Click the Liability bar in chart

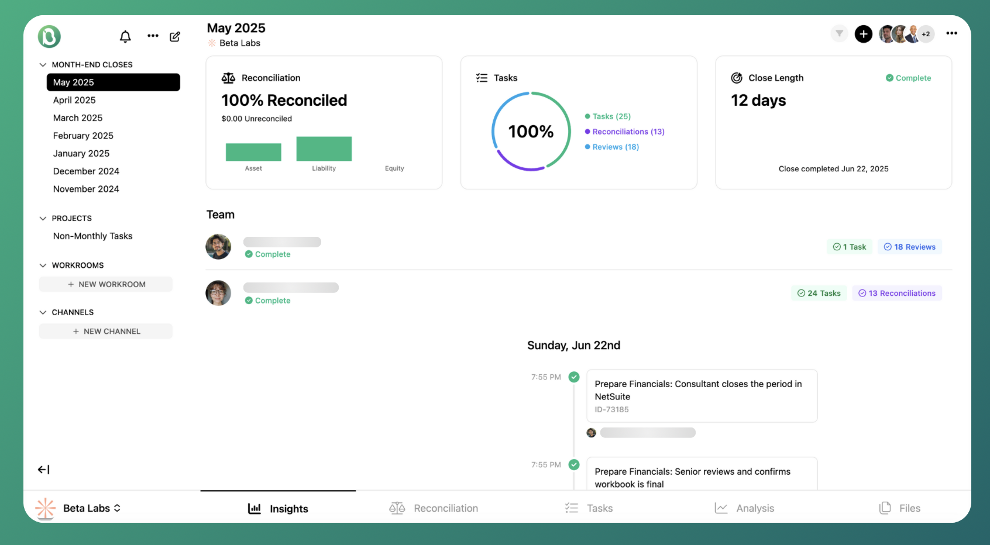tap(324, 149)
